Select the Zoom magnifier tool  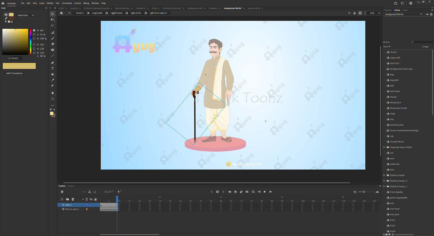click(x=53, y=99)
